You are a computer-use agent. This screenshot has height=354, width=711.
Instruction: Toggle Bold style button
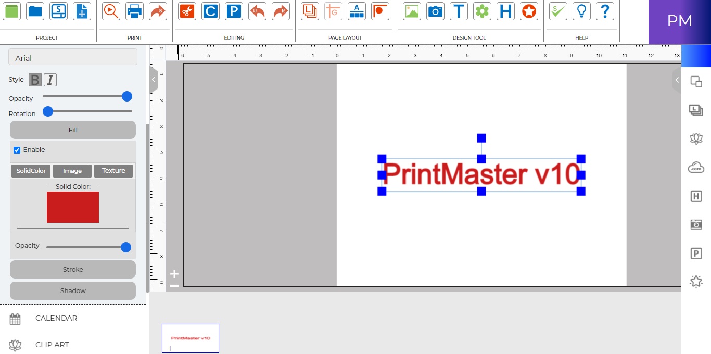[x=35, y=80]
